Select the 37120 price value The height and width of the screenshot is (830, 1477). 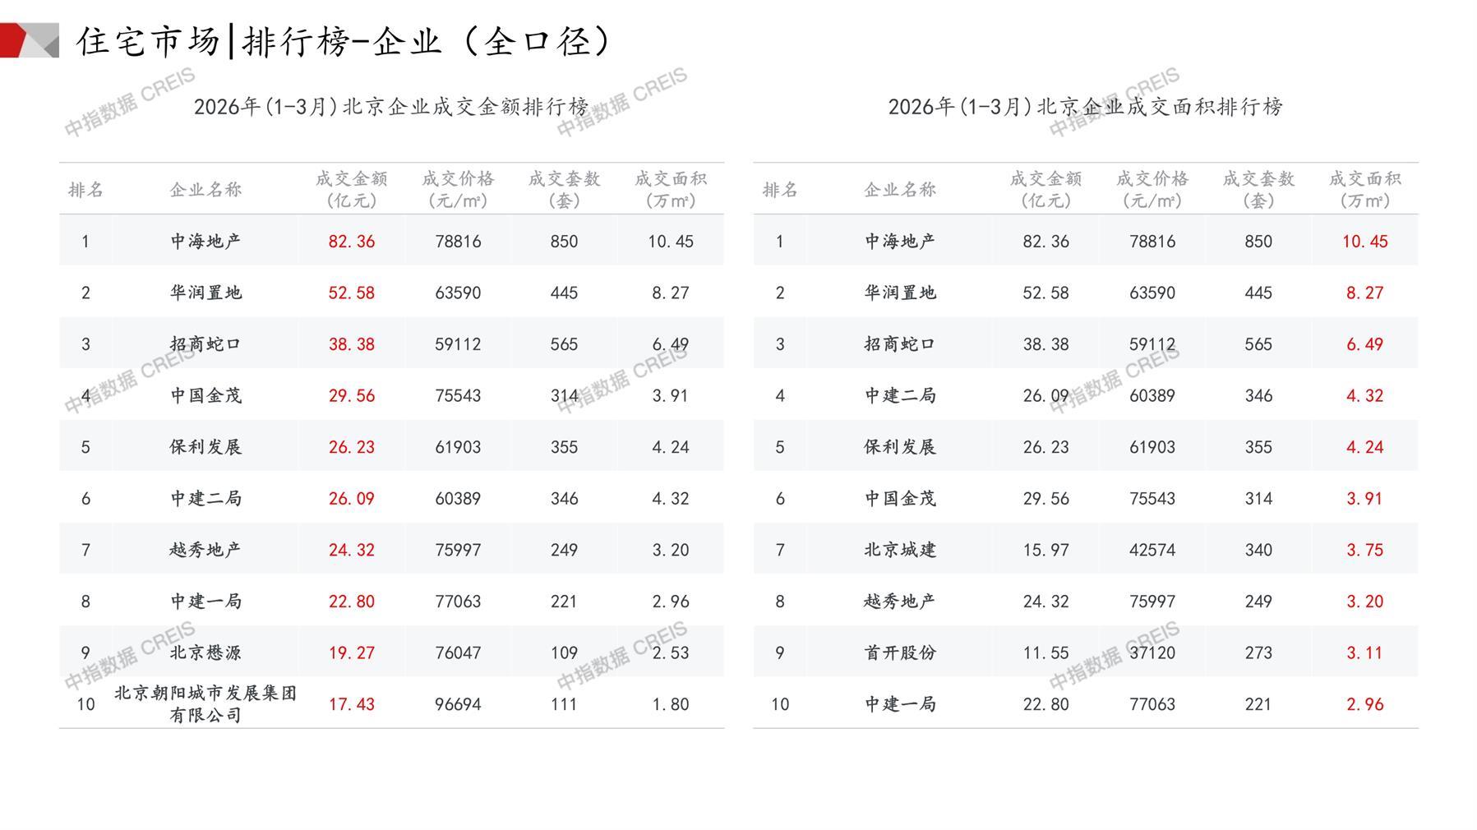pyautogui.click(x=1152, y=653)
